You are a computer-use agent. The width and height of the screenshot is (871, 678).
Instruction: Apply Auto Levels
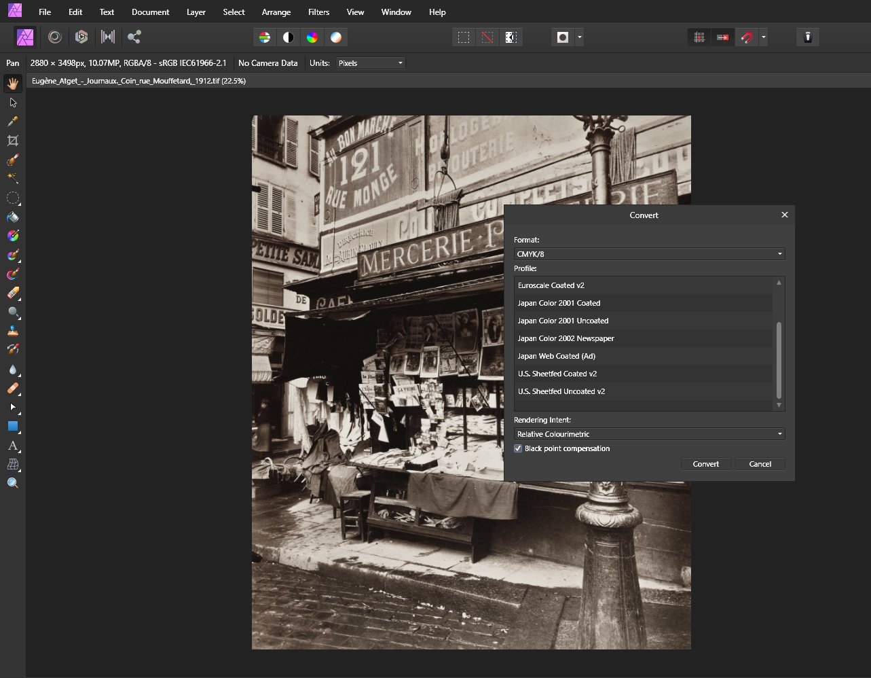point(265,37)
